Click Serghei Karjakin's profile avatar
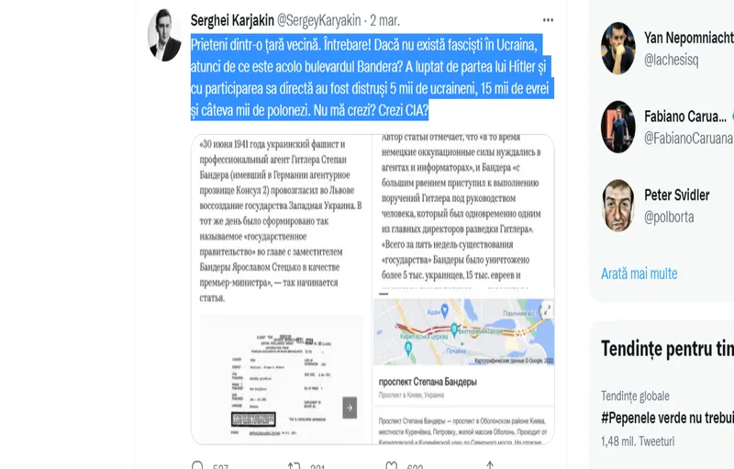 point(164,35)
